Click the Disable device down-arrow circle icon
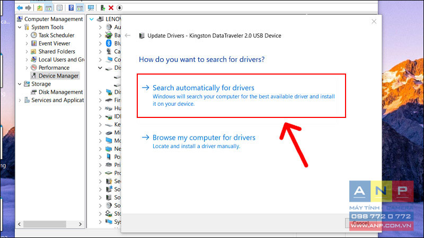 [x=120, y=8]
